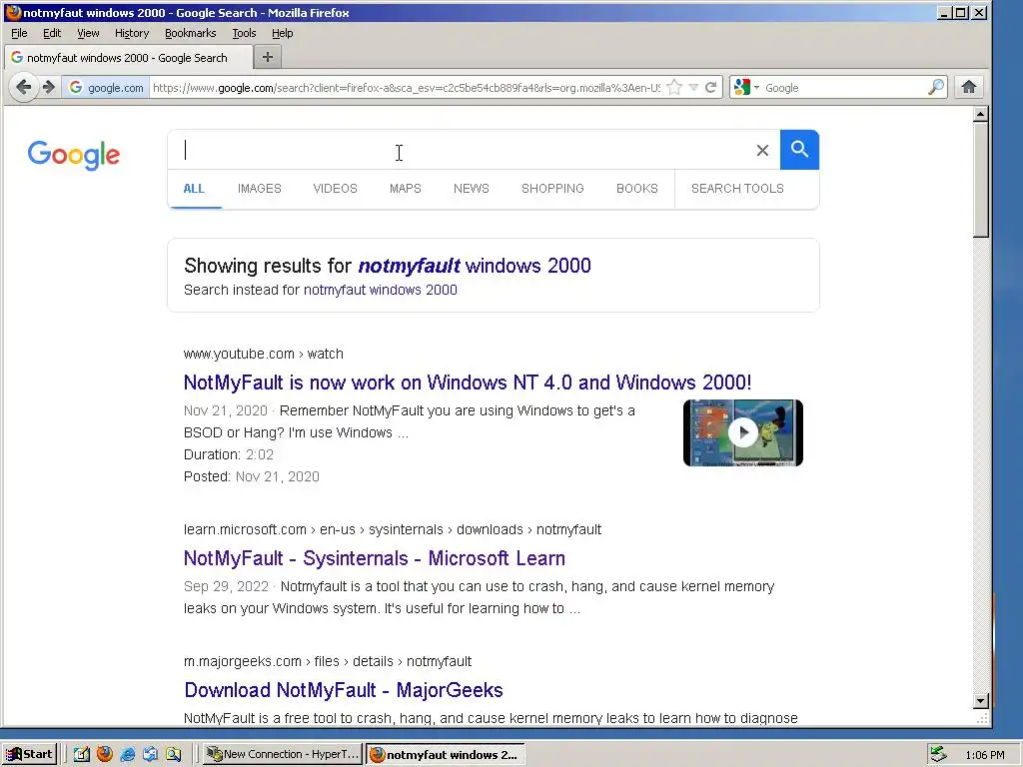Select the notmyfaut Google Search tab
The width and height of the screenshot is (1023, 767).
click(128, 57)
